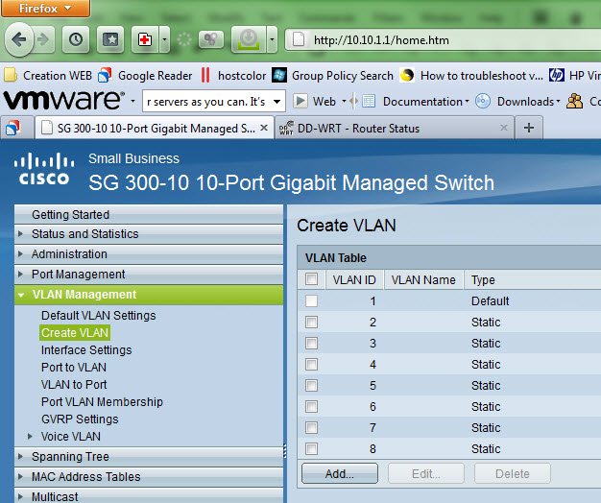Open the Google Reader bookmark icon

tap(105, 75)
